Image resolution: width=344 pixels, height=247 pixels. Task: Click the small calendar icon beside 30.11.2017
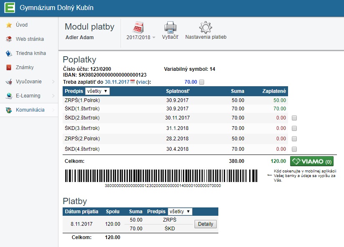[x=133, y=82]
